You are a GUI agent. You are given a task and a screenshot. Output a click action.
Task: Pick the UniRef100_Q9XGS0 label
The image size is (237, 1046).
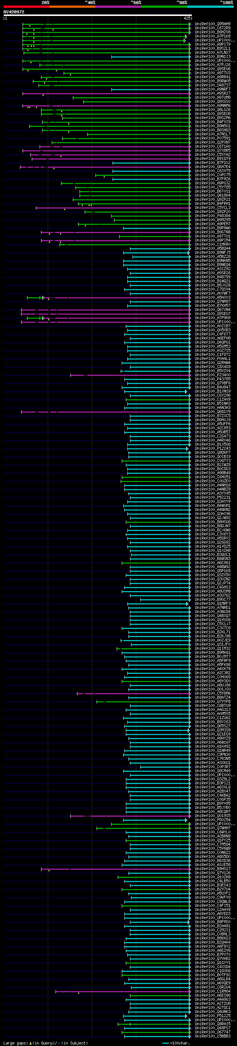click(x=212, y=102)
